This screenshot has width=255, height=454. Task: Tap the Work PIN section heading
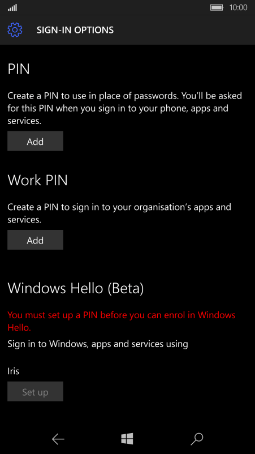coord(37,180)
